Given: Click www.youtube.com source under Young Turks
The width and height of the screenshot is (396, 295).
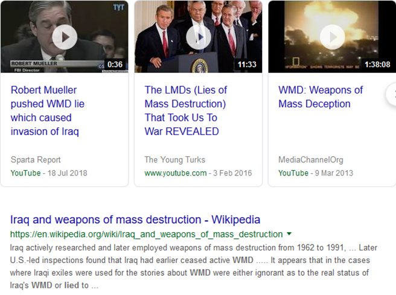Looking at the screenshot, I should pyautogui.click(x=176, y=173).
